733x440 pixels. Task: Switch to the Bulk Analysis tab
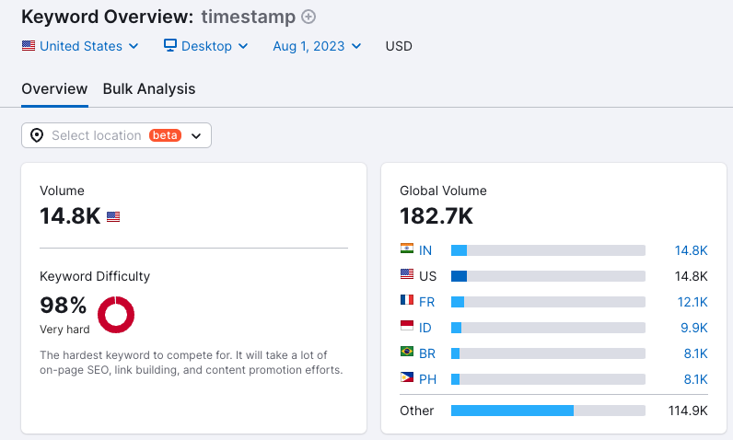tap(149, 89)
